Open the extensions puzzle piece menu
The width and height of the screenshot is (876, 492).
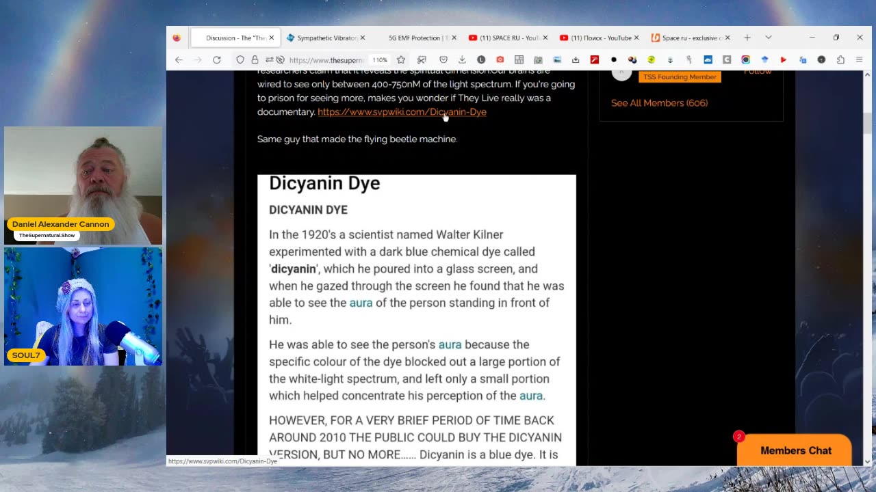click(840, 60)
